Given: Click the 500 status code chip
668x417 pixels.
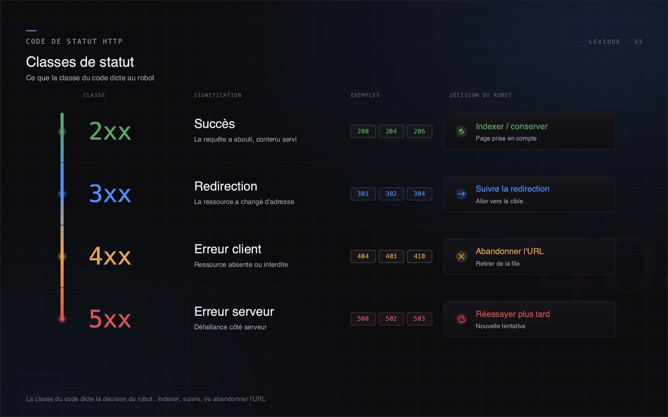Looking at the screenshot, I should coord(363,319).
